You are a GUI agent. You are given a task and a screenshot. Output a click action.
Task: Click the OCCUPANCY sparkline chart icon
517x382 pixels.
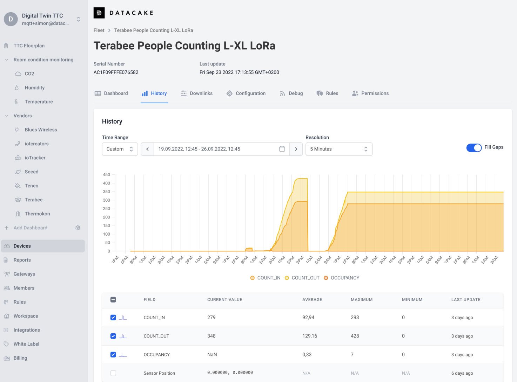coord(123,355)
